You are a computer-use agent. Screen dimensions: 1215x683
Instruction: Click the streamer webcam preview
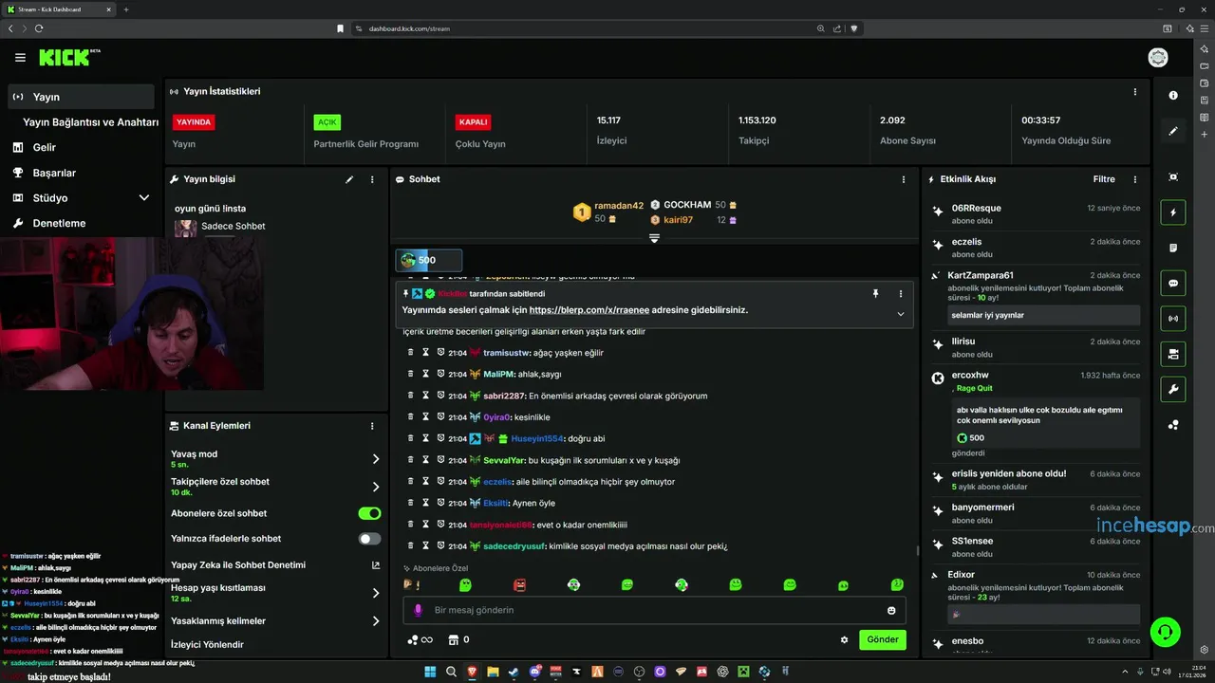[x=132, y=314]
